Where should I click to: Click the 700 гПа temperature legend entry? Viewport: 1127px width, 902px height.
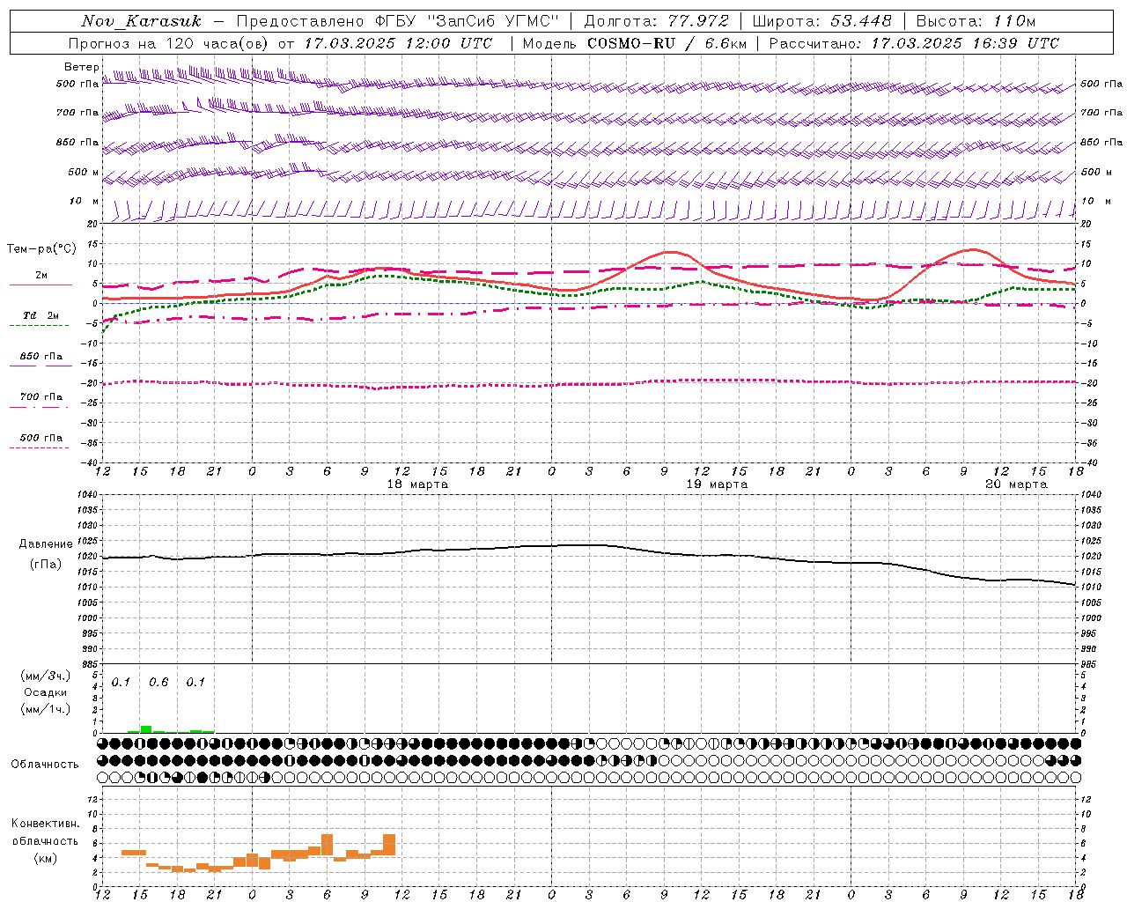click(41, 396)
